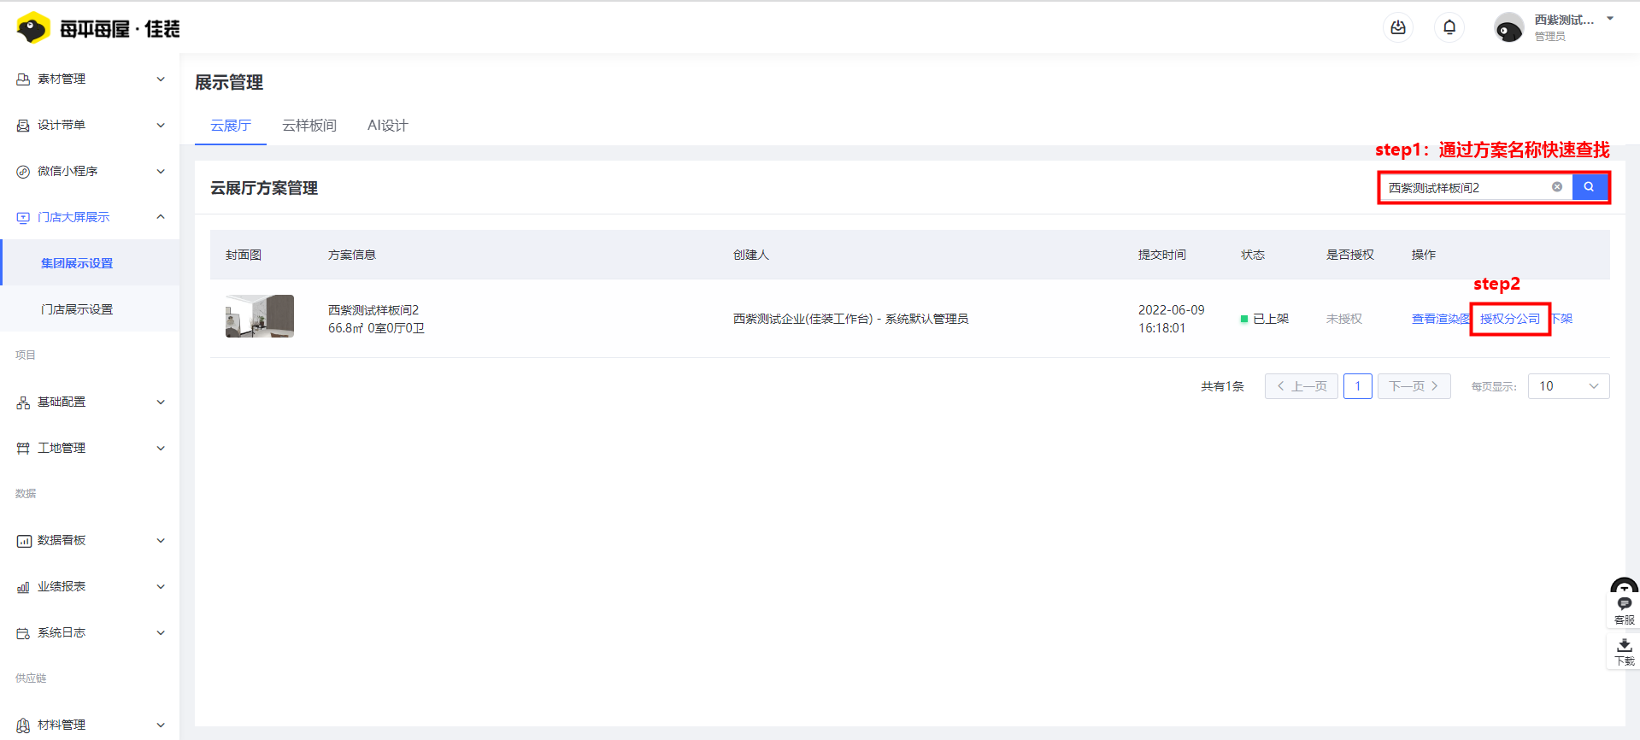Screen dimensions: 1640x740
Task: Click the 门店大屏展示 screen icon
Action: (23, 217)
